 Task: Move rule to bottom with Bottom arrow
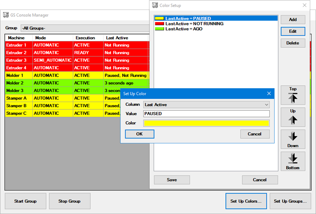coord(293,161)
